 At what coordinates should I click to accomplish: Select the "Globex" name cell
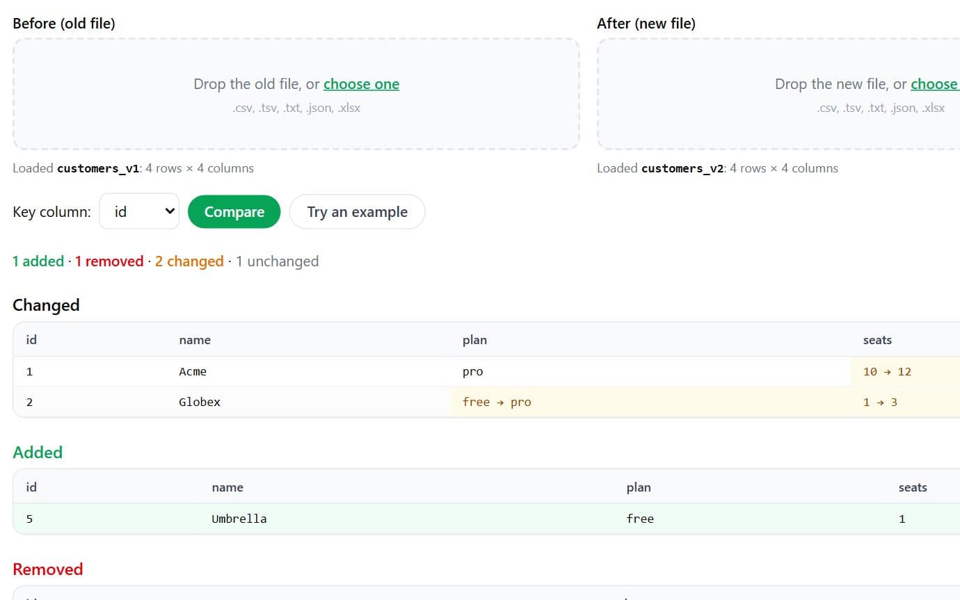pyautogui.click(x=200, y=402)
